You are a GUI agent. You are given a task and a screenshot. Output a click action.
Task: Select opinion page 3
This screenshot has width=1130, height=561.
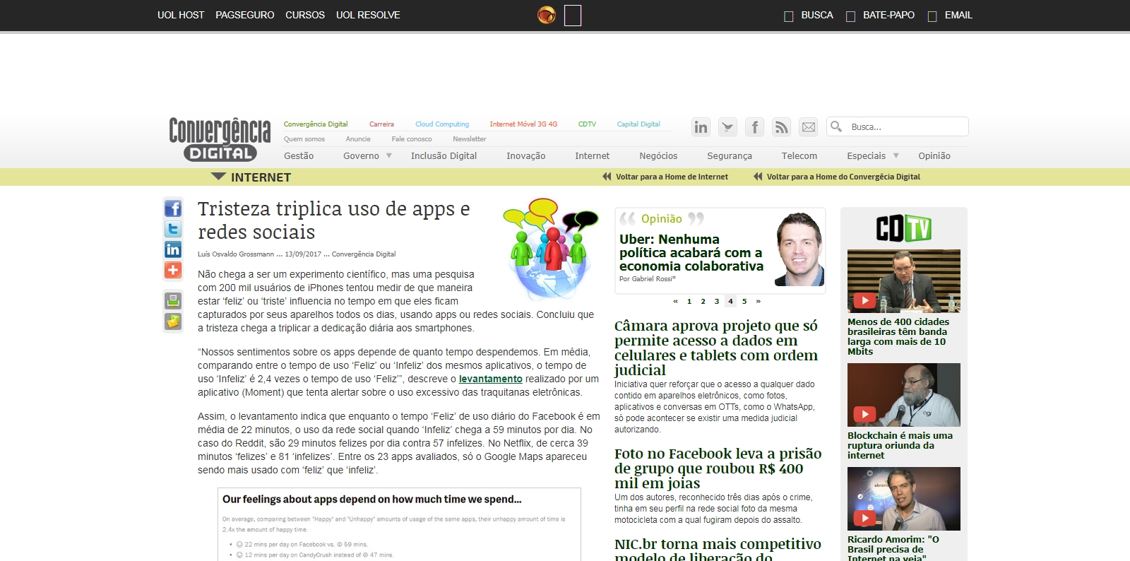717,301
